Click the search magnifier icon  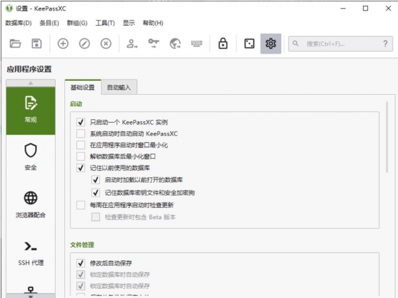(295, 43)
